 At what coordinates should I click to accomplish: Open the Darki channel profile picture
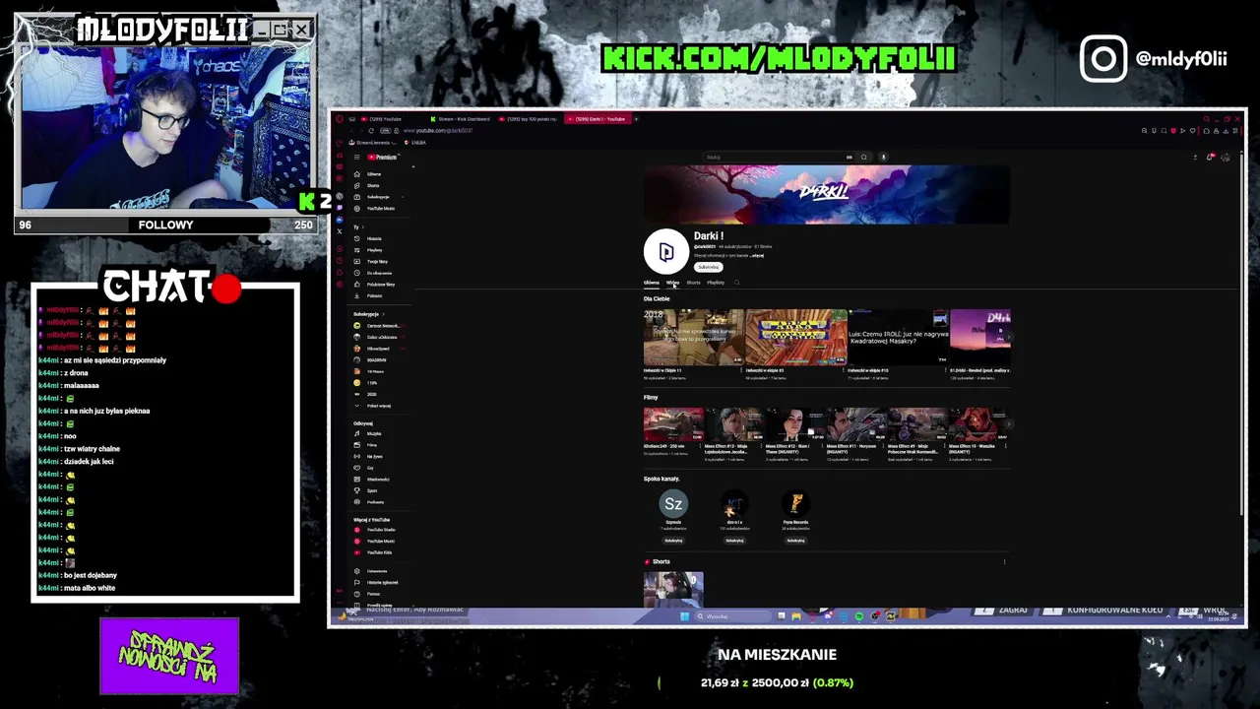pyautogui.click(x=666, y=252)
